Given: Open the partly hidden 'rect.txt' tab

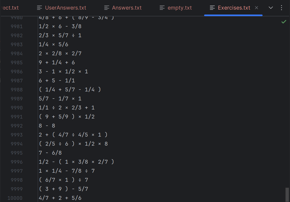Looking at the screenshot, I should [10, 8].
